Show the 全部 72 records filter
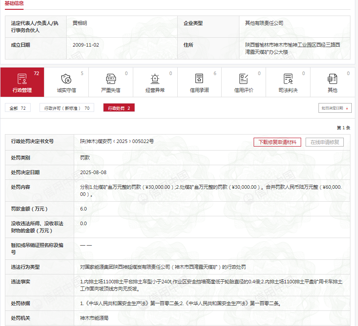358x326 pixels. point(18,108)
